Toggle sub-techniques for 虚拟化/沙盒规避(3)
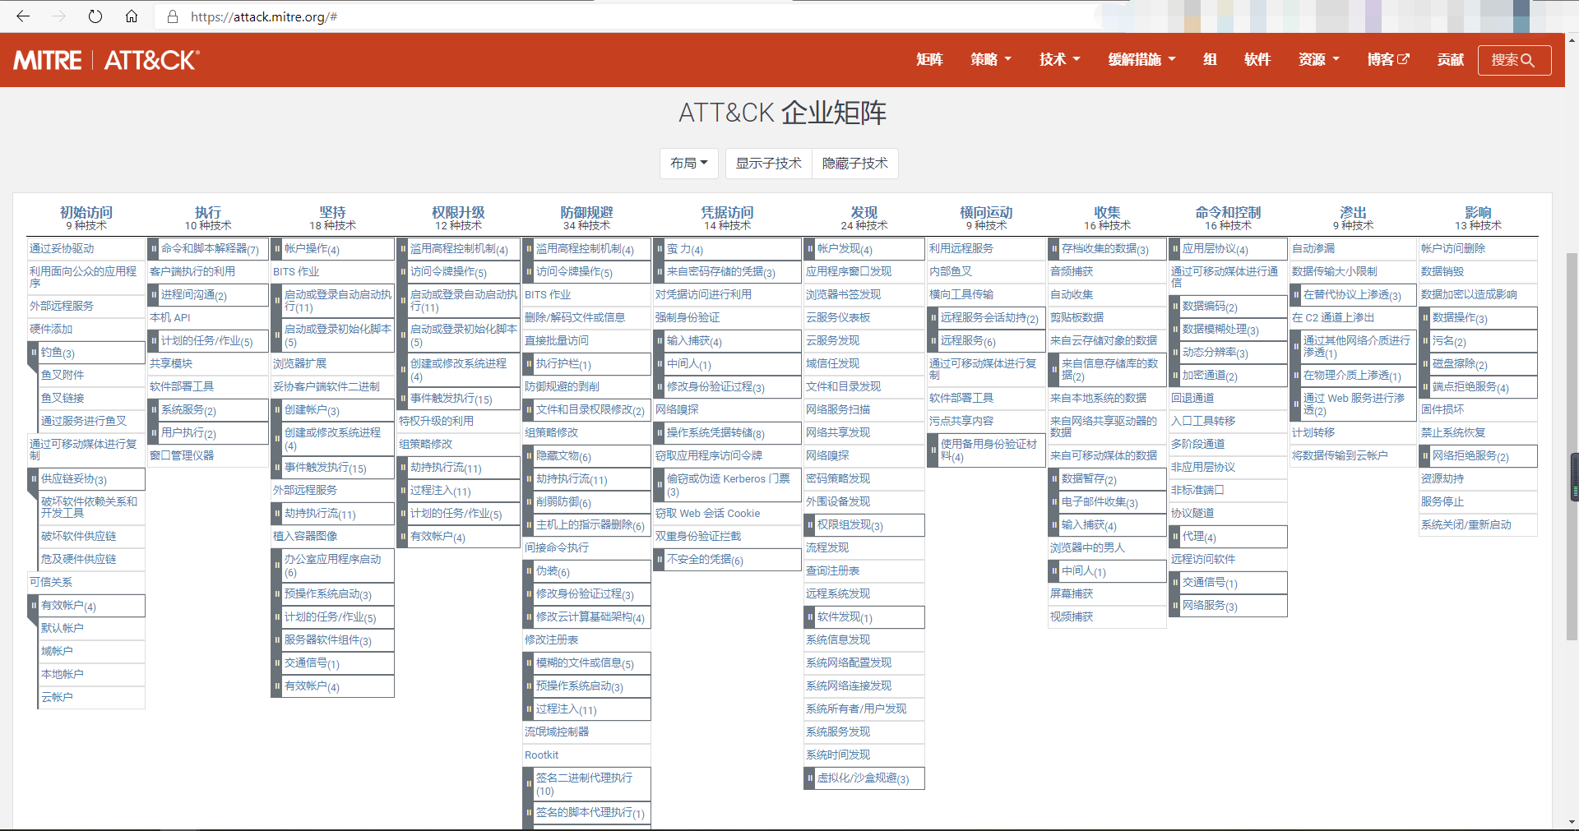Screen dimensions: 1579x831 (811, 778)
